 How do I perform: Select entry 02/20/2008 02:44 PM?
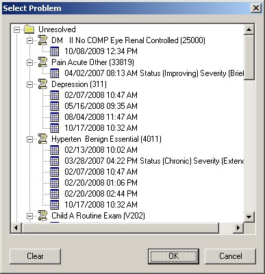101,194
